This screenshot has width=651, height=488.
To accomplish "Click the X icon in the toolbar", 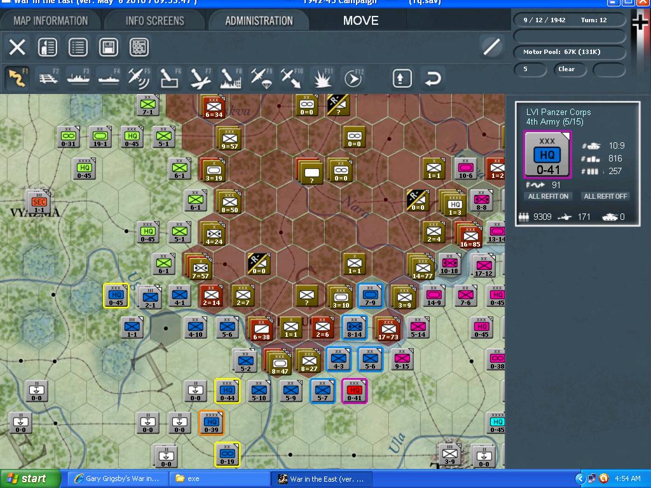I will coord(17,47).
